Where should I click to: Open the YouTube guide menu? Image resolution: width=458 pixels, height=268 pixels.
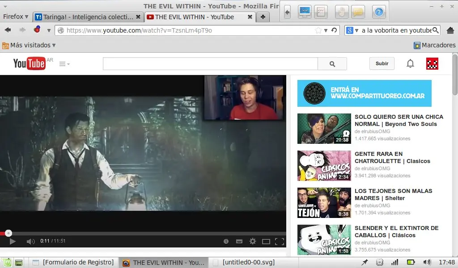coord(64,64)
